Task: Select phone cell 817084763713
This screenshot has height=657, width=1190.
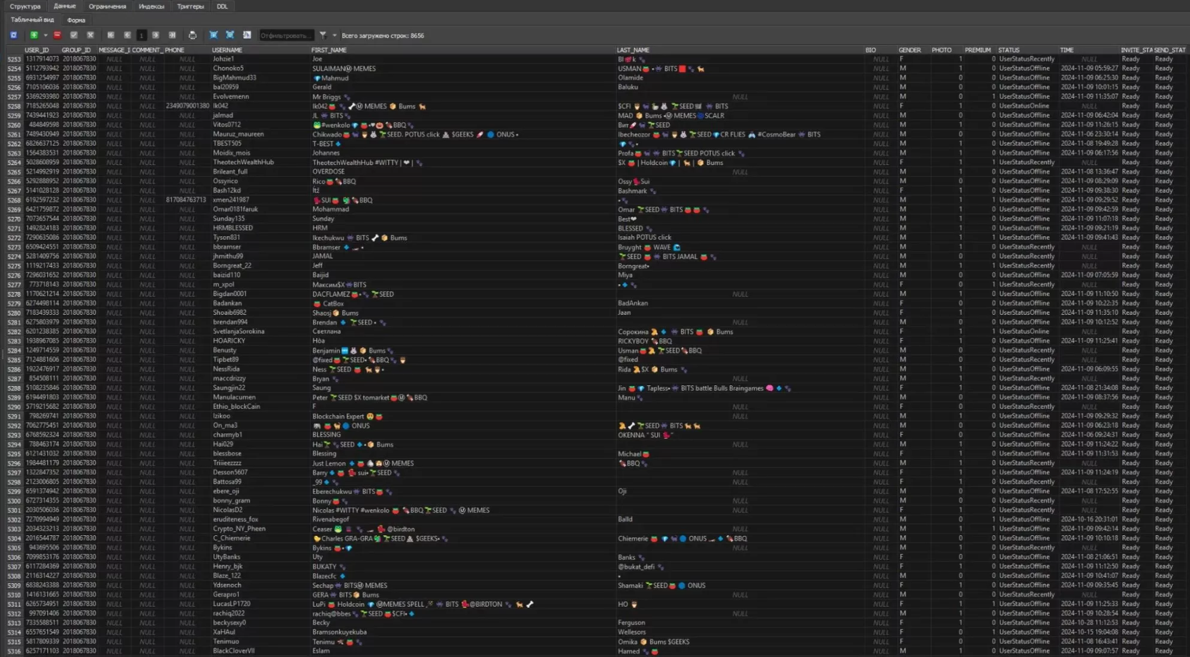Action: tap(187, 200)
